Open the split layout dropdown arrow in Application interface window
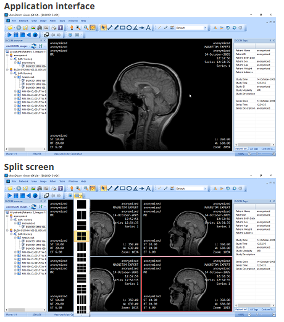 pyautogui.click(x=81, y=35)
